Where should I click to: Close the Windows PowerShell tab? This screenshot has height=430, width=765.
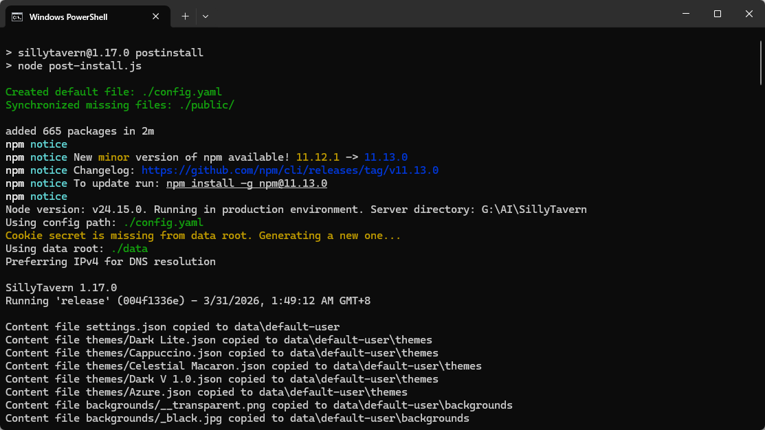click(155, 16)
